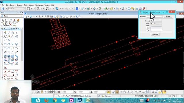This screenshot has width=184, height=103.
Task: Open the Utilities menu
Action: (31, 5)
